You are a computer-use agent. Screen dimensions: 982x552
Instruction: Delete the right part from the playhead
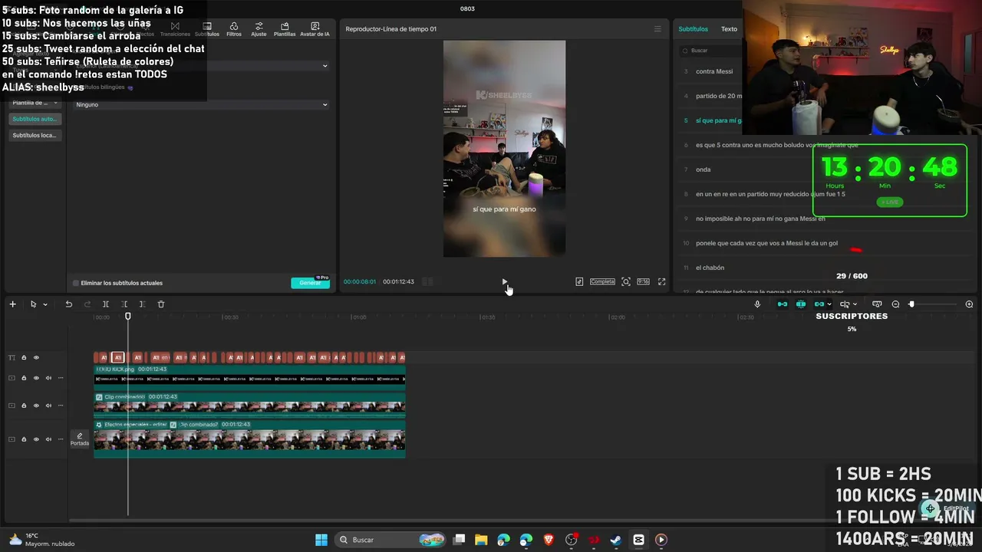point(142,304)
